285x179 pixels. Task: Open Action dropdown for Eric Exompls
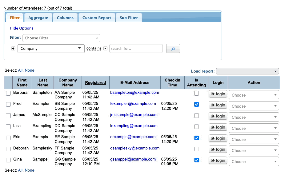click(254, 139)
